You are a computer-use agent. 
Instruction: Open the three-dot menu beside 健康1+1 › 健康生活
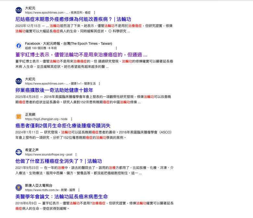[99, 84]
